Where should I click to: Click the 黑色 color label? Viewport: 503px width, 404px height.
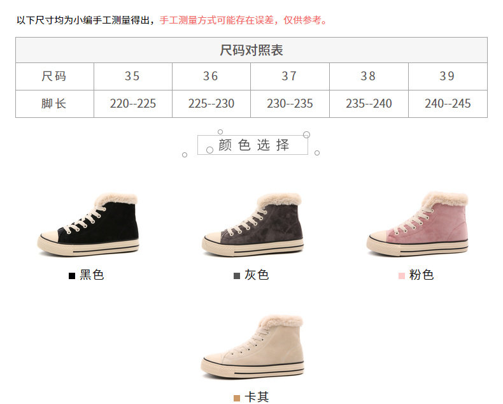click(x=92, y=275)
